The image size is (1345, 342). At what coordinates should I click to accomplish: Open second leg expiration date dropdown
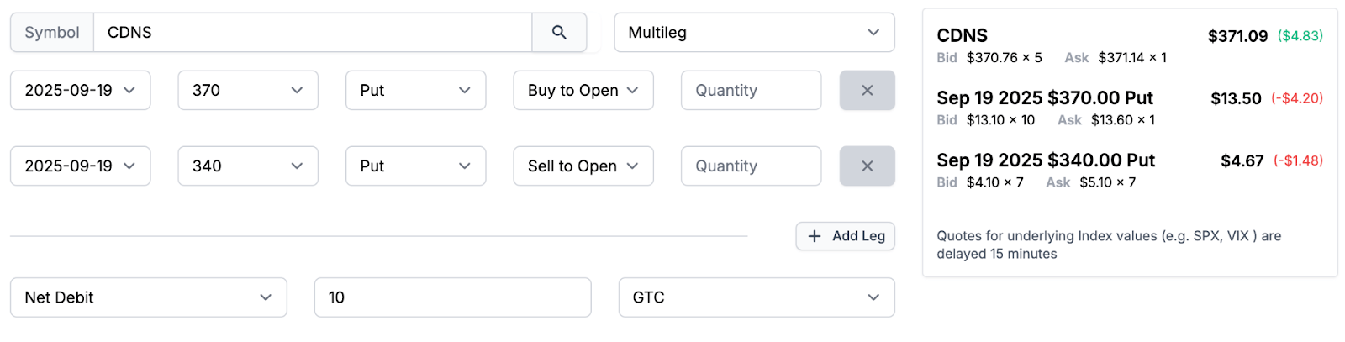pos(81,166)
